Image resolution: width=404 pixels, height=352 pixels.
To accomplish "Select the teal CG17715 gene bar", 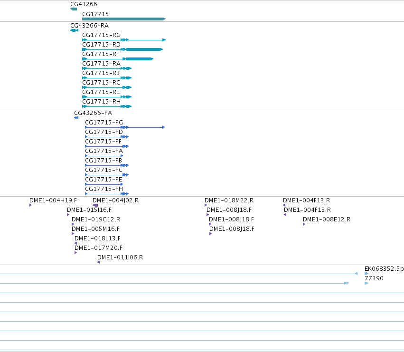I will [124, 19].
